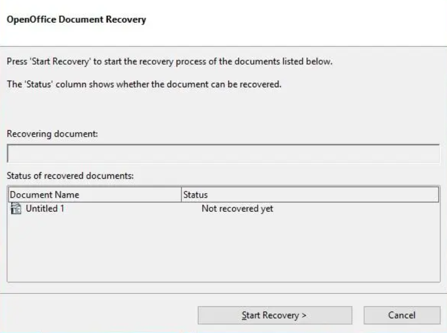Click the 'Not recovered yet' status cell

tap(237, 209)
